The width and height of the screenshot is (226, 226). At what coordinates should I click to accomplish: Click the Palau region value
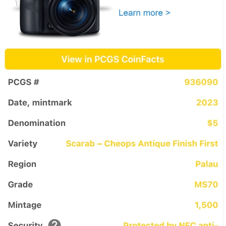pos(207,164)
